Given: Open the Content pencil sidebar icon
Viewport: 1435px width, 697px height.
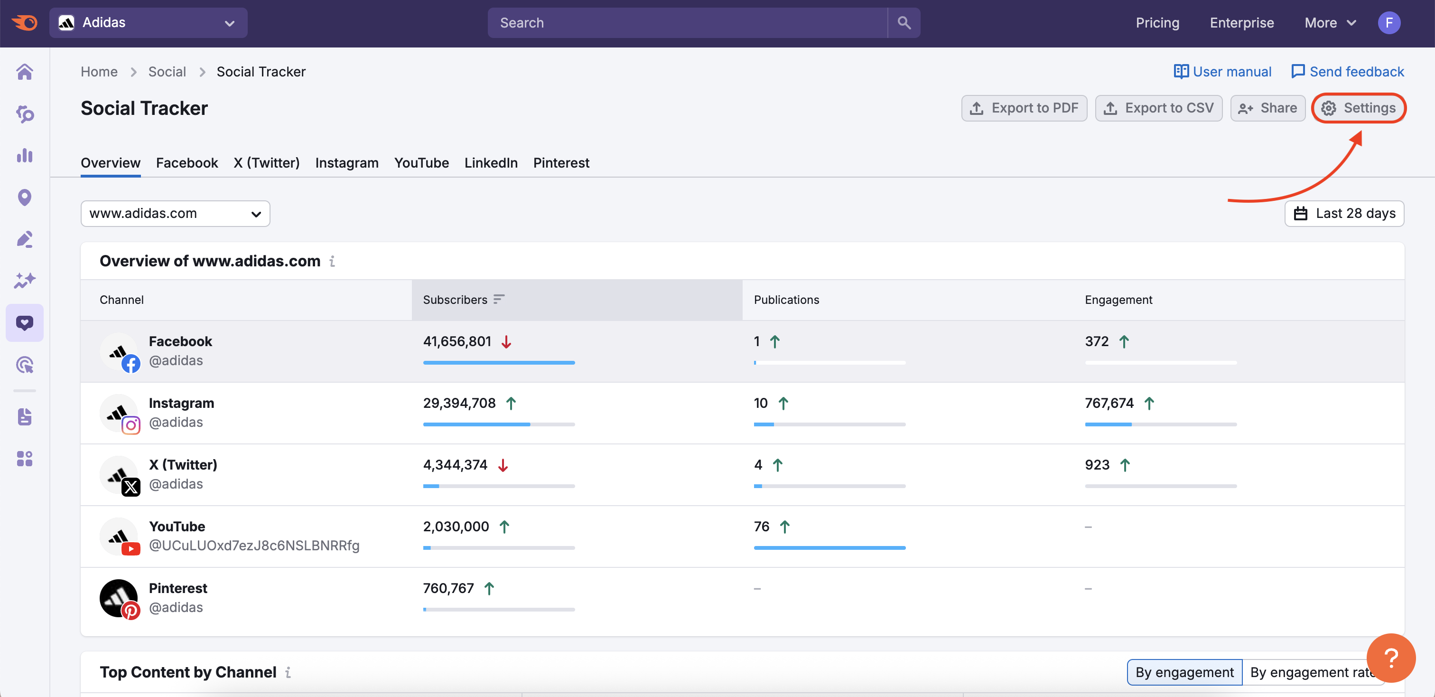Looking at the screenshot, I should (25, 239).
